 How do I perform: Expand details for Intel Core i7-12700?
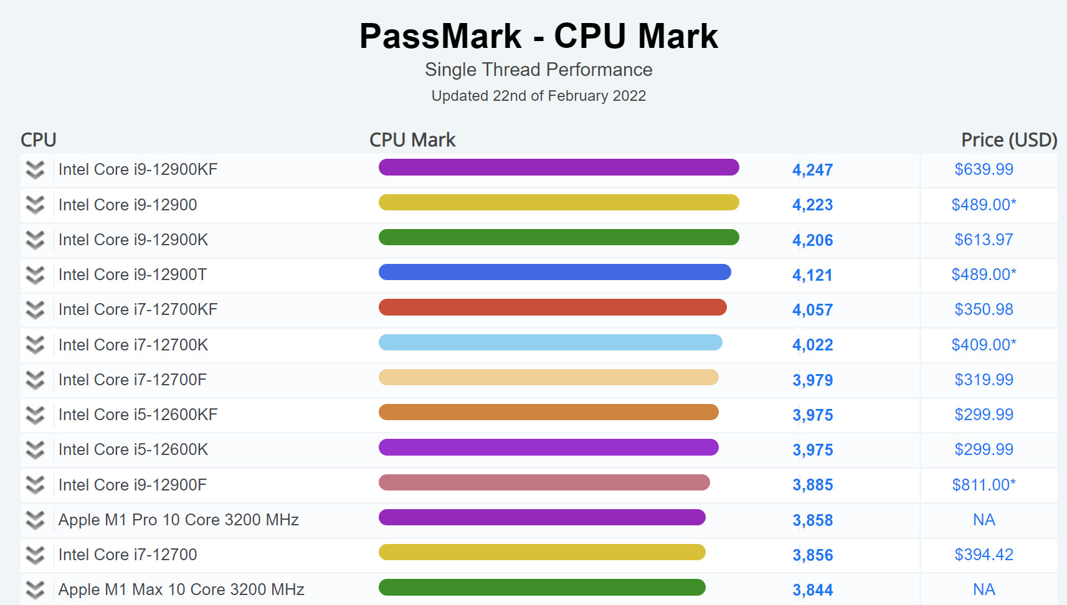click(x=35, y=555)
